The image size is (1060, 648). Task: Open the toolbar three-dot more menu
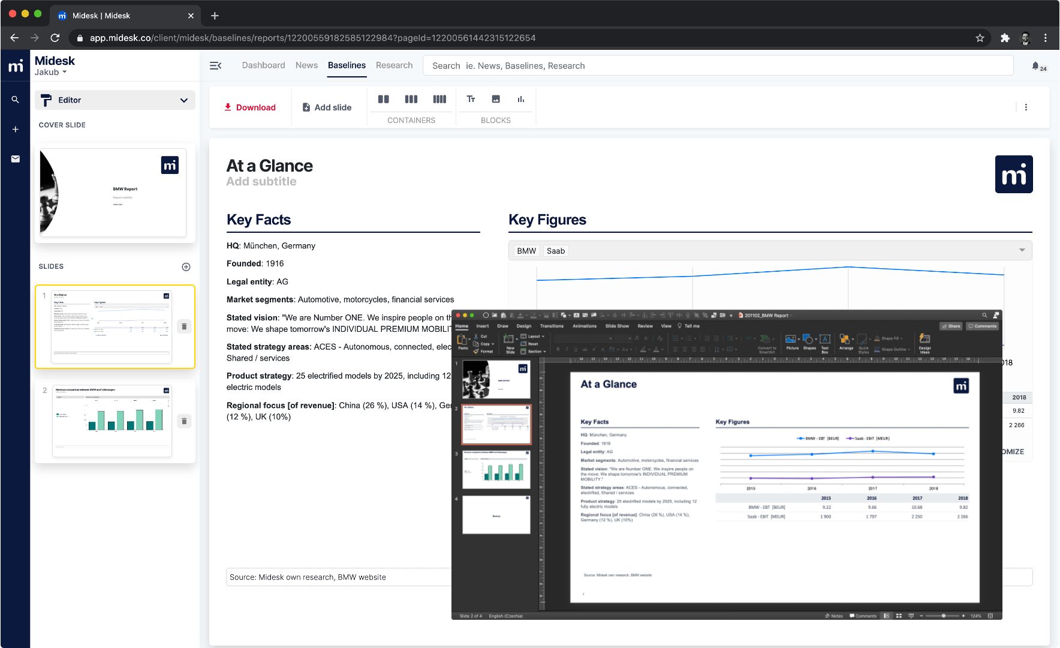1026,107
